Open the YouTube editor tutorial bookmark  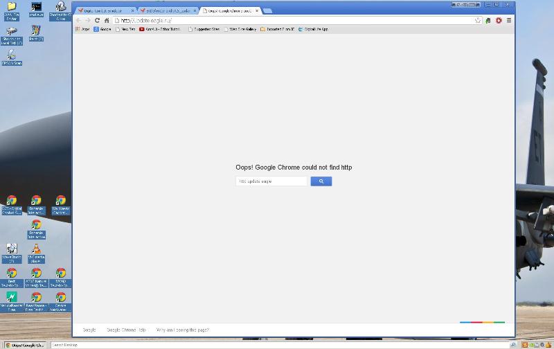(x=160, y=29)
